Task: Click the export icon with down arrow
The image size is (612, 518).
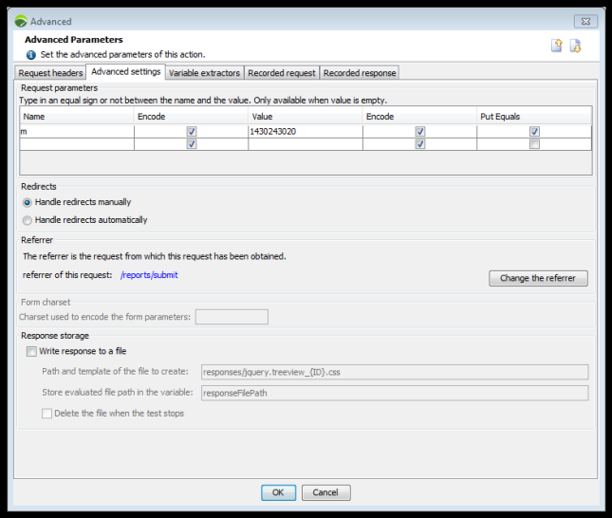Action: 575,46
